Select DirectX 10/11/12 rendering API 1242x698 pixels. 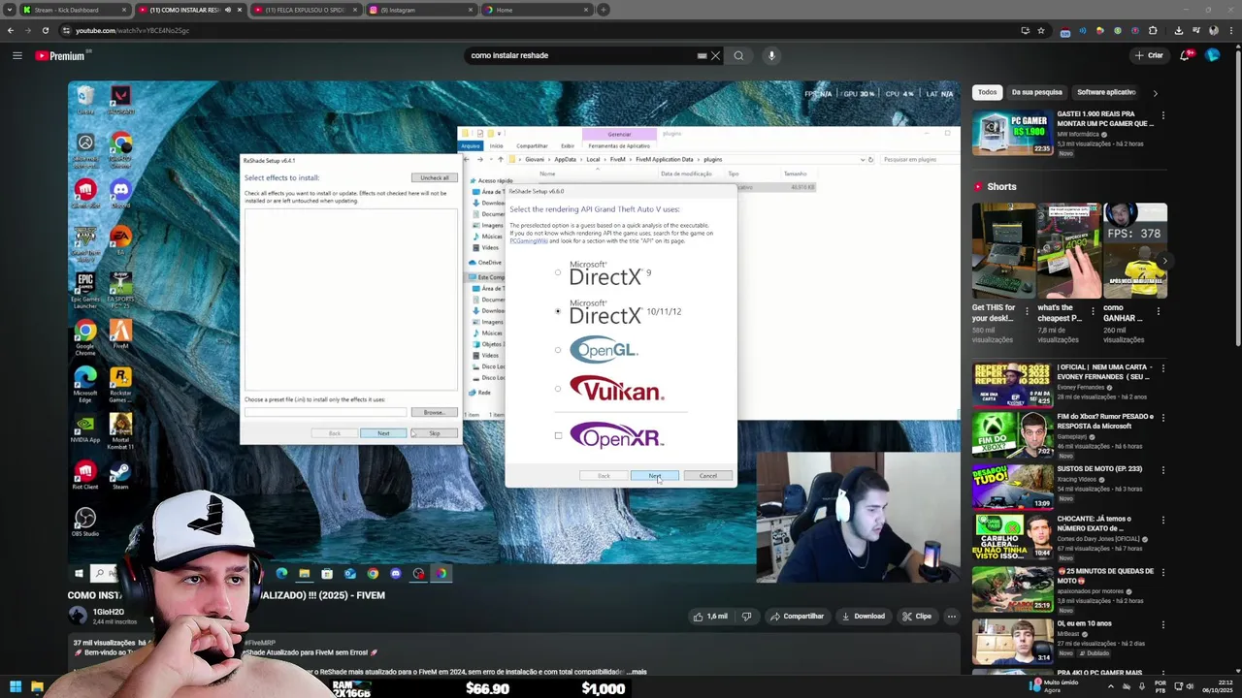pos(558,311)
